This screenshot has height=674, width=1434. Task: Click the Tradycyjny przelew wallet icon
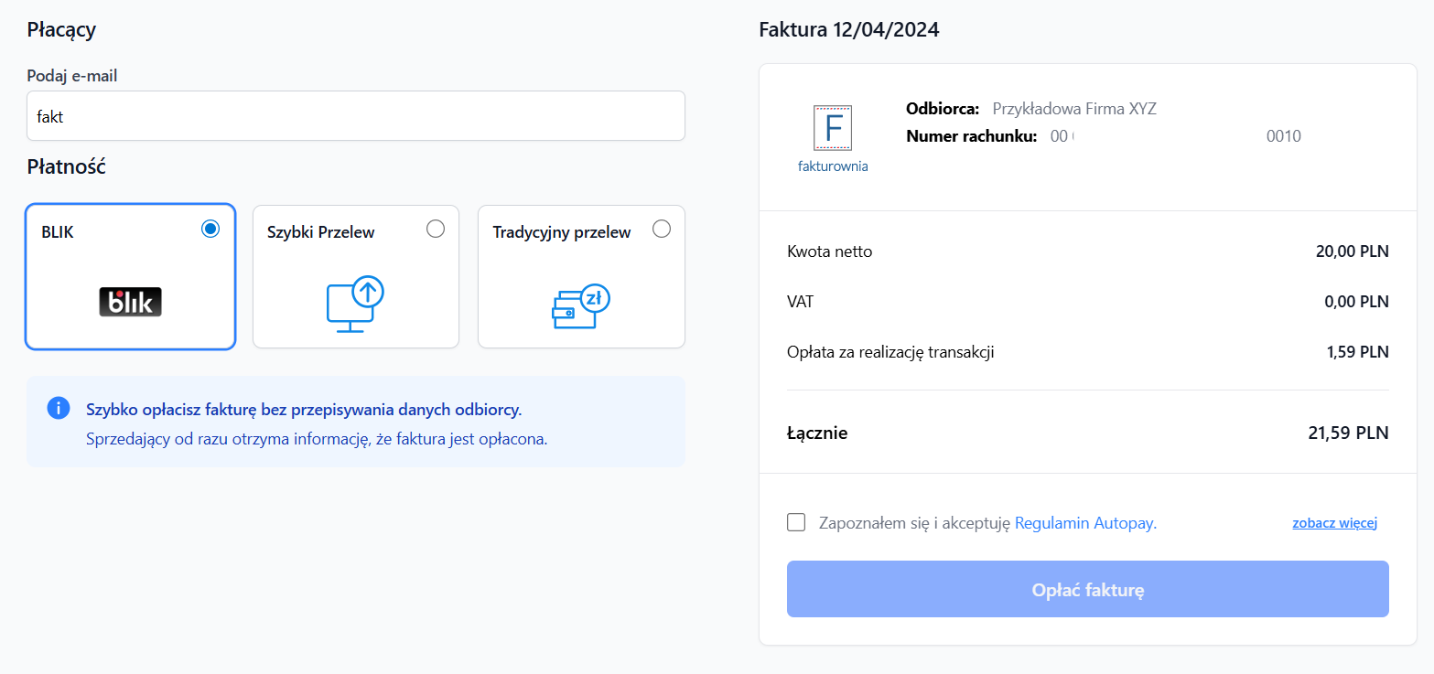[581, 306]
